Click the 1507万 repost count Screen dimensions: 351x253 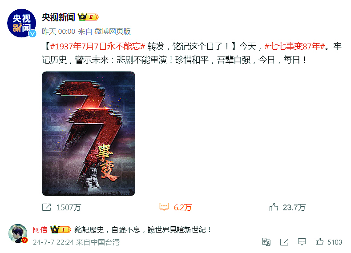pyautogui.click(x=69, y=207)
